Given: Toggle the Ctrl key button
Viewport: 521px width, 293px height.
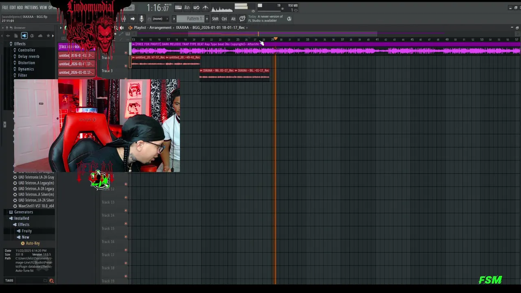Looking at the screenshot, I should click(x=224, y=19).
